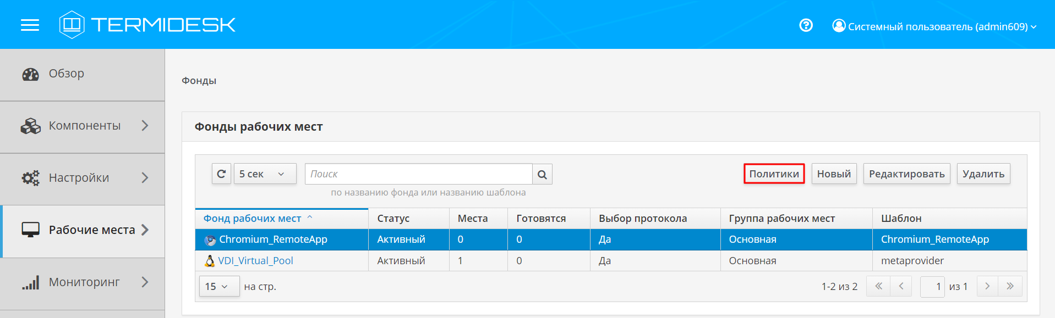Image resolution: width=1055 pixels, height=318 pixels.
Task: Open the hamburger navigation menu
Action: [x=30, y=25]
